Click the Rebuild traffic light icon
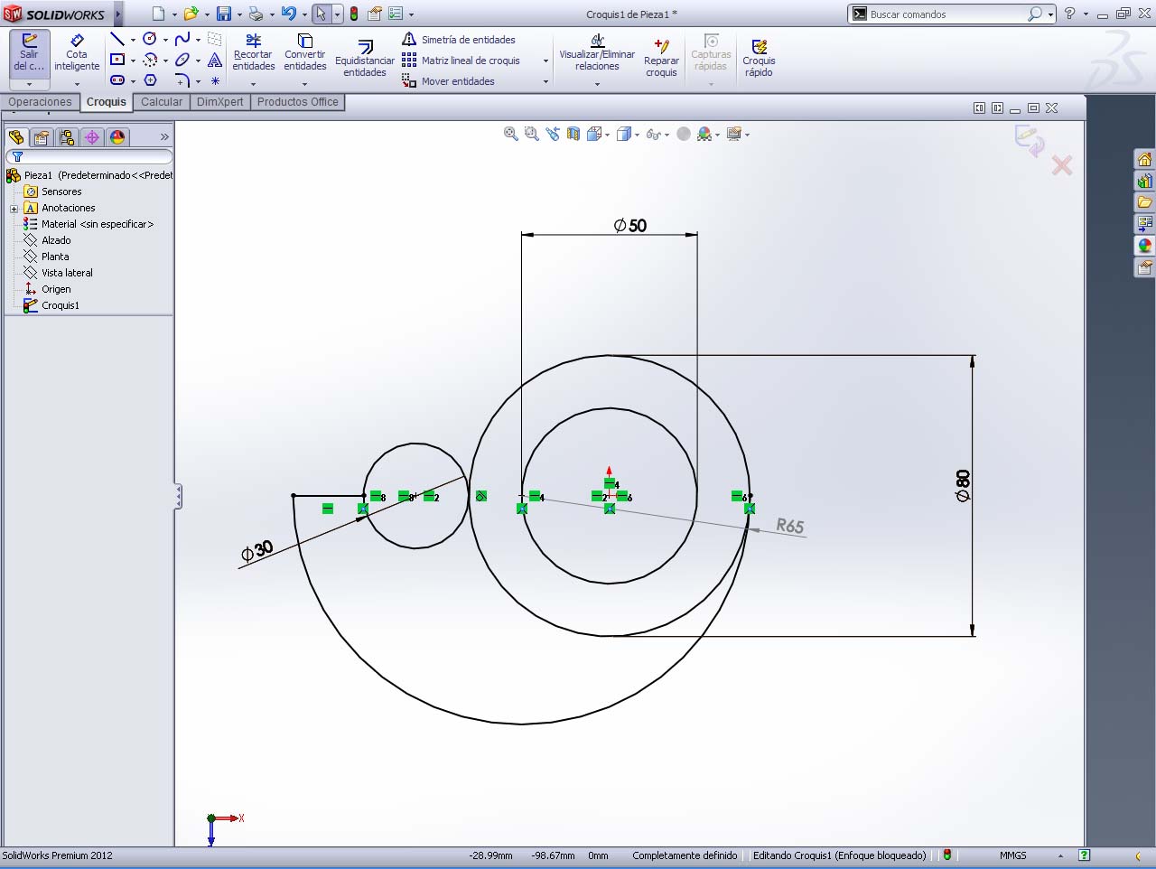1156x869 pixels. [354, 14]
